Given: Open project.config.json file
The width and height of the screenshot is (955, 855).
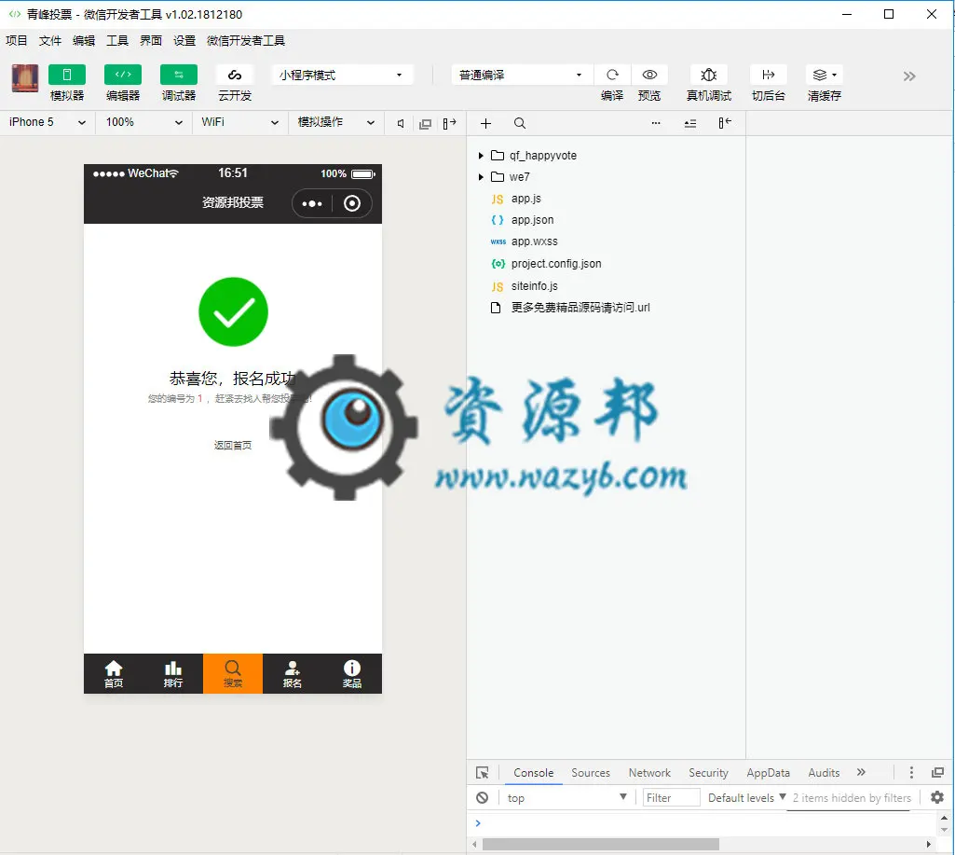Looking at the screenshot, I should [556, 263].
